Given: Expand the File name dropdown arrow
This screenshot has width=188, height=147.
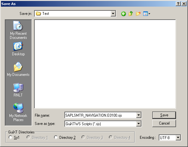Looking at the screenshot, I should tap(138, 115).
